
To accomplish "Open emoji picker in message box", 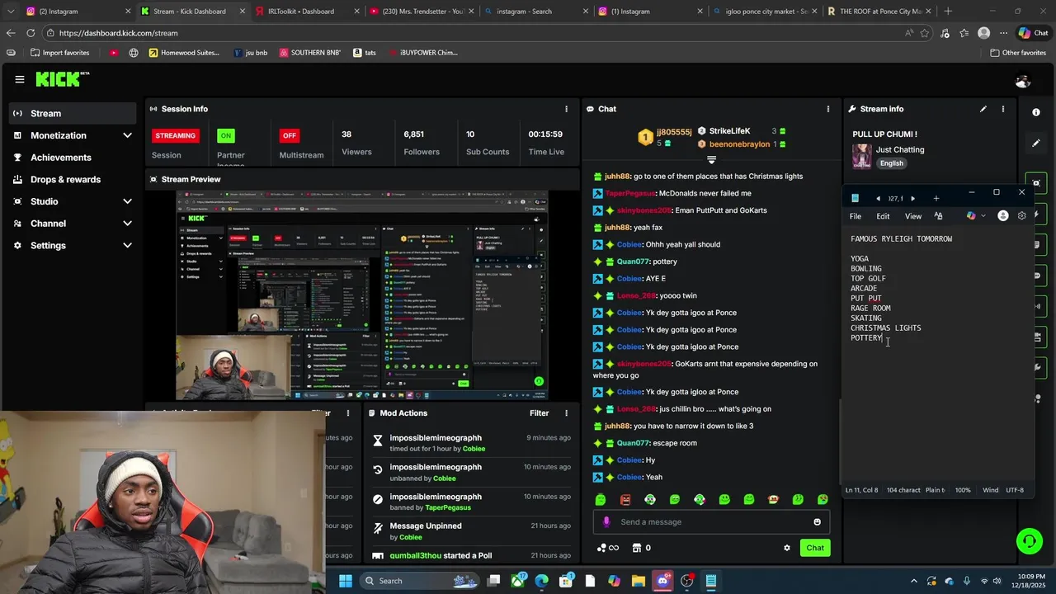I will pos(818,521).
